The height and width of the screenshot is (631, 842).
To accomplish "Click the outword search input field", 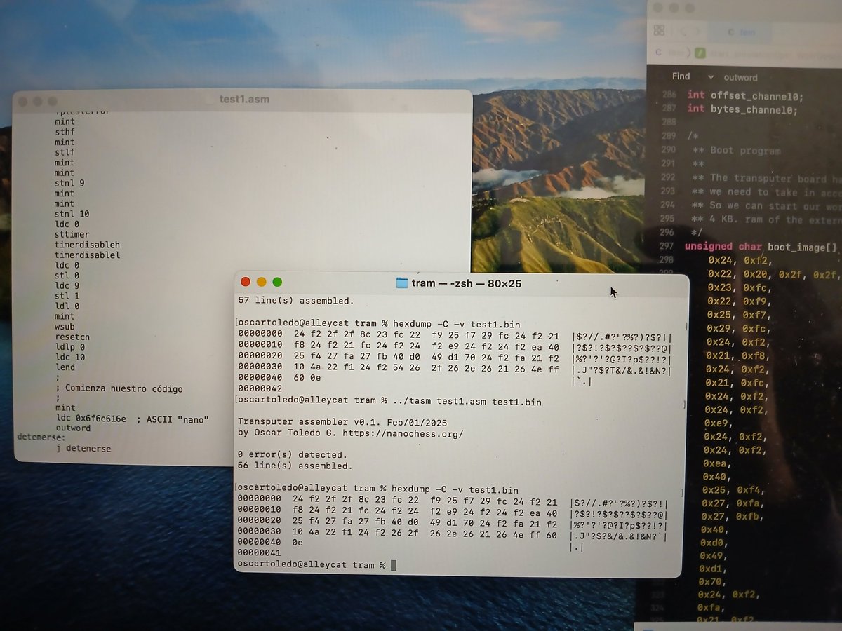I will 742,77.
